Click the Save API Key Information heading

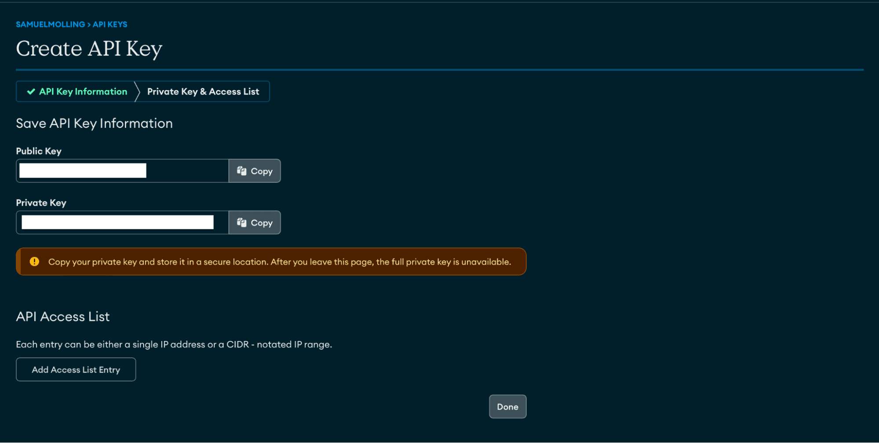point(94,123)
